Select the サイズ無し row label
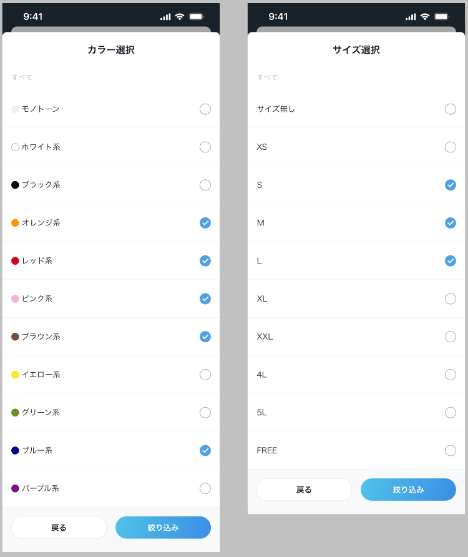The height and width of the screenshot is (557, 468). [276, 109]
